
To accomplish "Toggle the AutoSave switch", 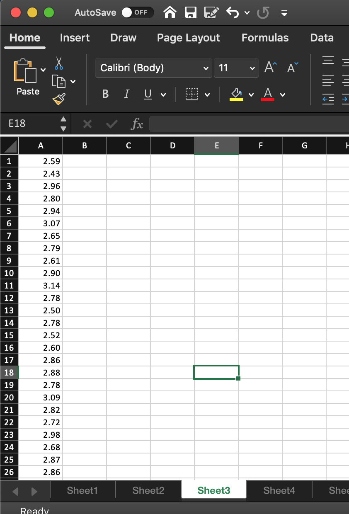I will [x=137, y=12].
